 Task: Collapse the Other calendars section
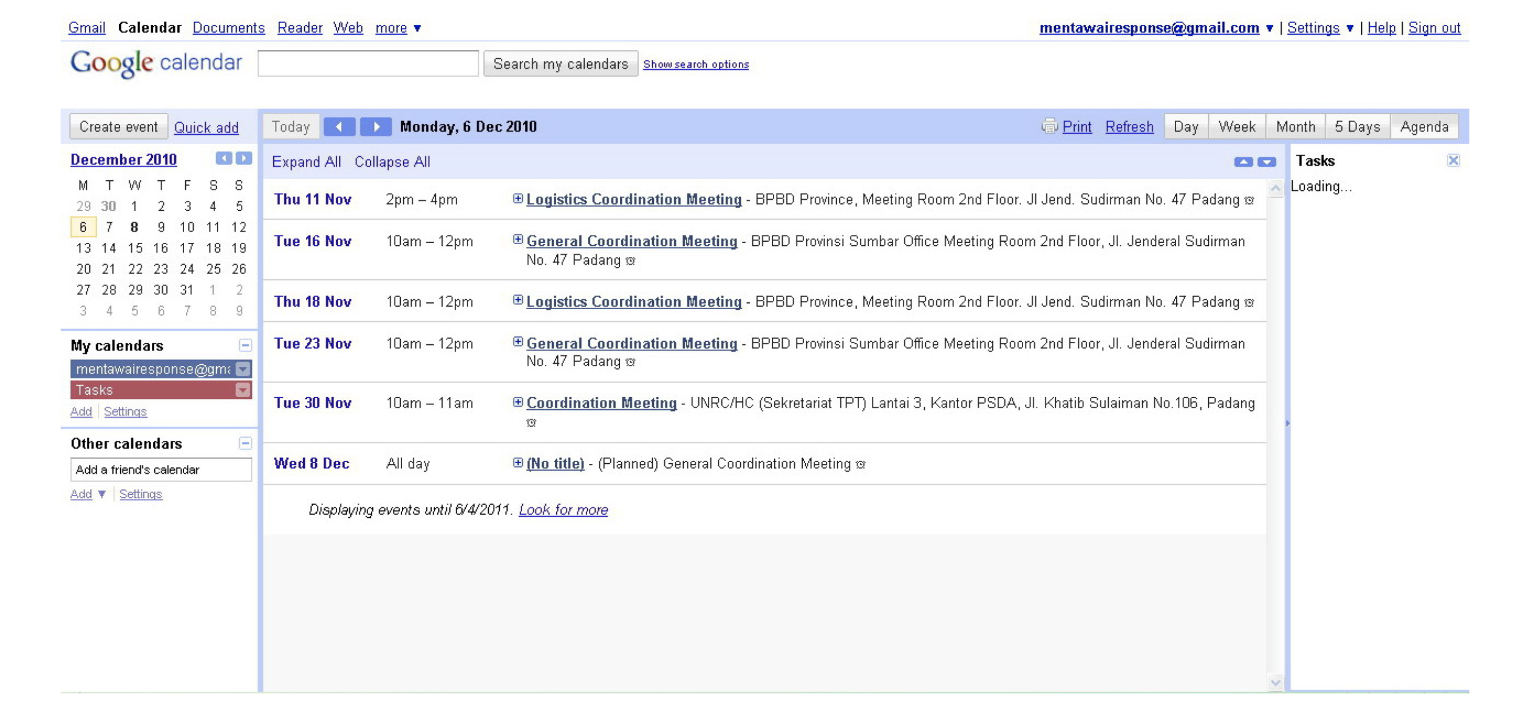coord(245,443)
